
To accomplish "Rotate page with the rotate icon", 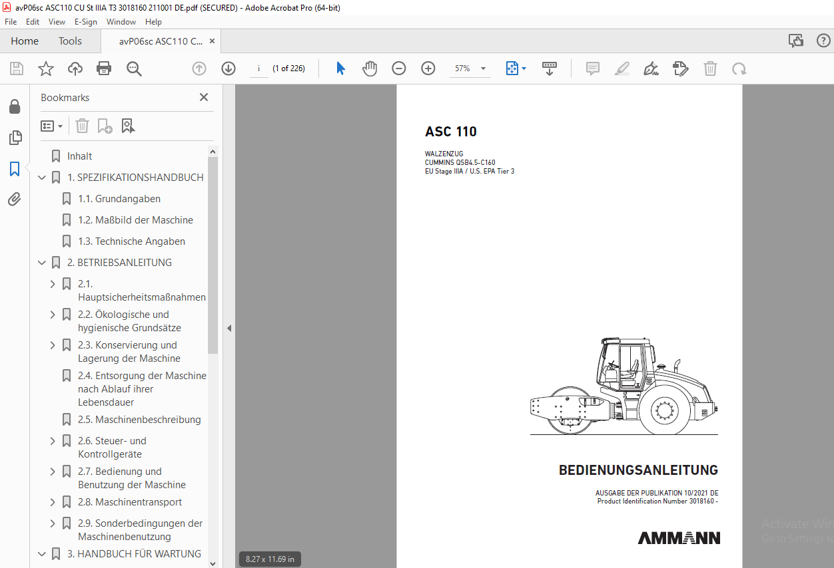I will [x=739, y=69].
